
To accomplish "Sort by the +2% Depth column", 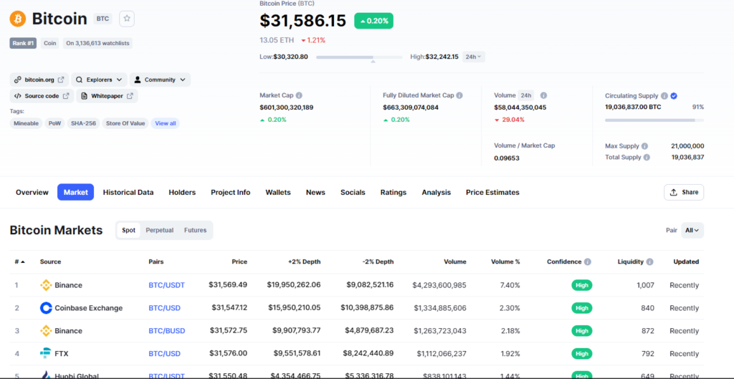I will click(304, 262).
